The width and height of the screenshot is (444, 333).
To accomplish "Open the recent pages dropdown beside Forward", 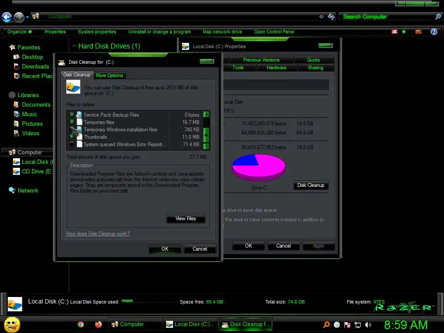I will 27,17.
